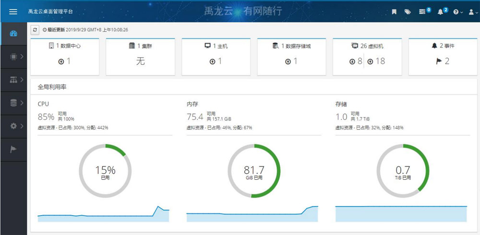Open bookmarks from the top bar
Screen dimensions: 480x235
point(394,12)
